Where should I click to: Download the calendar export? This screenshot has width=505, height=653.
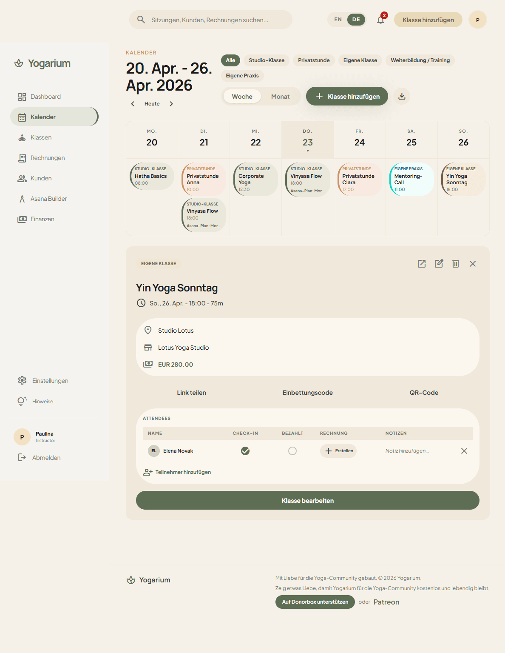click(402, 96)
